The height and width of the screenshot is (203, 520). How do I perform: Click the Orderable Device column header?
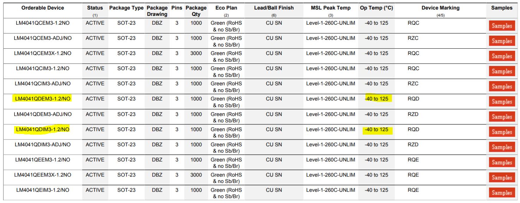tap(43, 8)
